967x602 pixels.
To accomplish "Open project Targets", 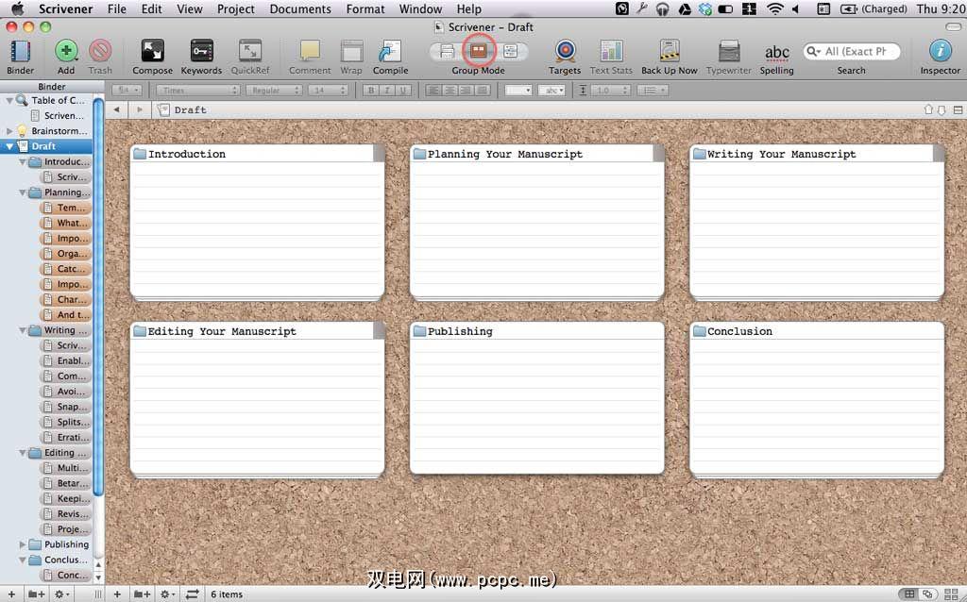I will pos(565,52).
